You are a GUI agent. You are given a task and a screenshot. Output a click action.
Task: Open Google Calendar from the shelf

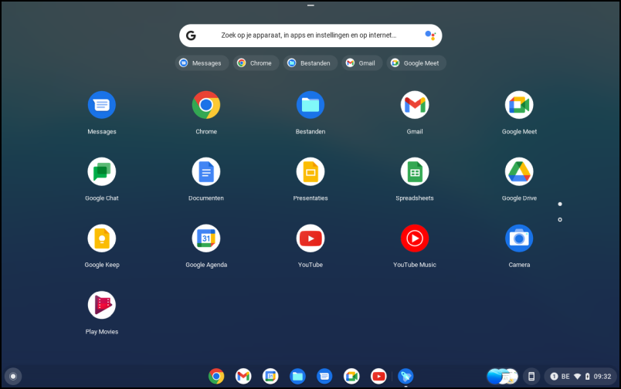(270, 377)
